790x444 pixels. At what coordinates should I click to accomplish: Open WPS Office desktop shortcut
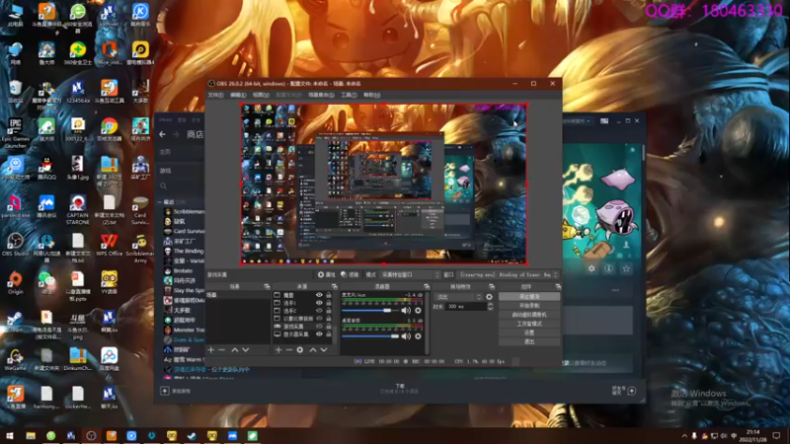coord(109,245)
